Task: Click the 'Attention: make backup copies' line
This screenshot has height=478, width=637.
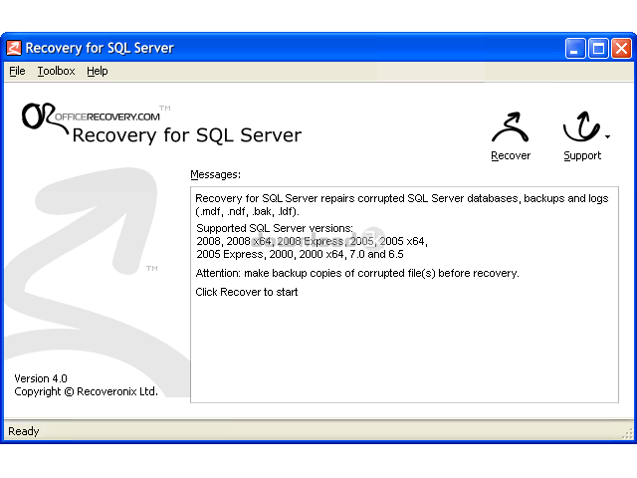Action: [357, 273]
